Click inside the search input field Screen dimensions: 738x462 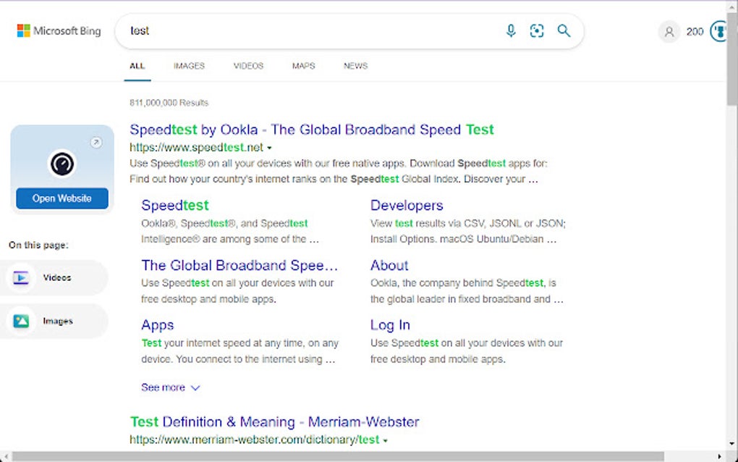click(289, 30)
